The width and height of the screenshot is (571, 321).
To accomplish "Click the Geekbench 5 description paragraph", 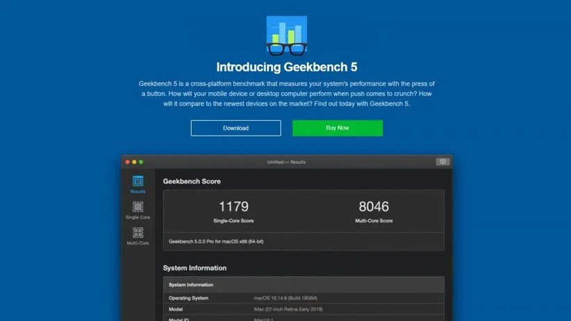I will click(286, 93).
